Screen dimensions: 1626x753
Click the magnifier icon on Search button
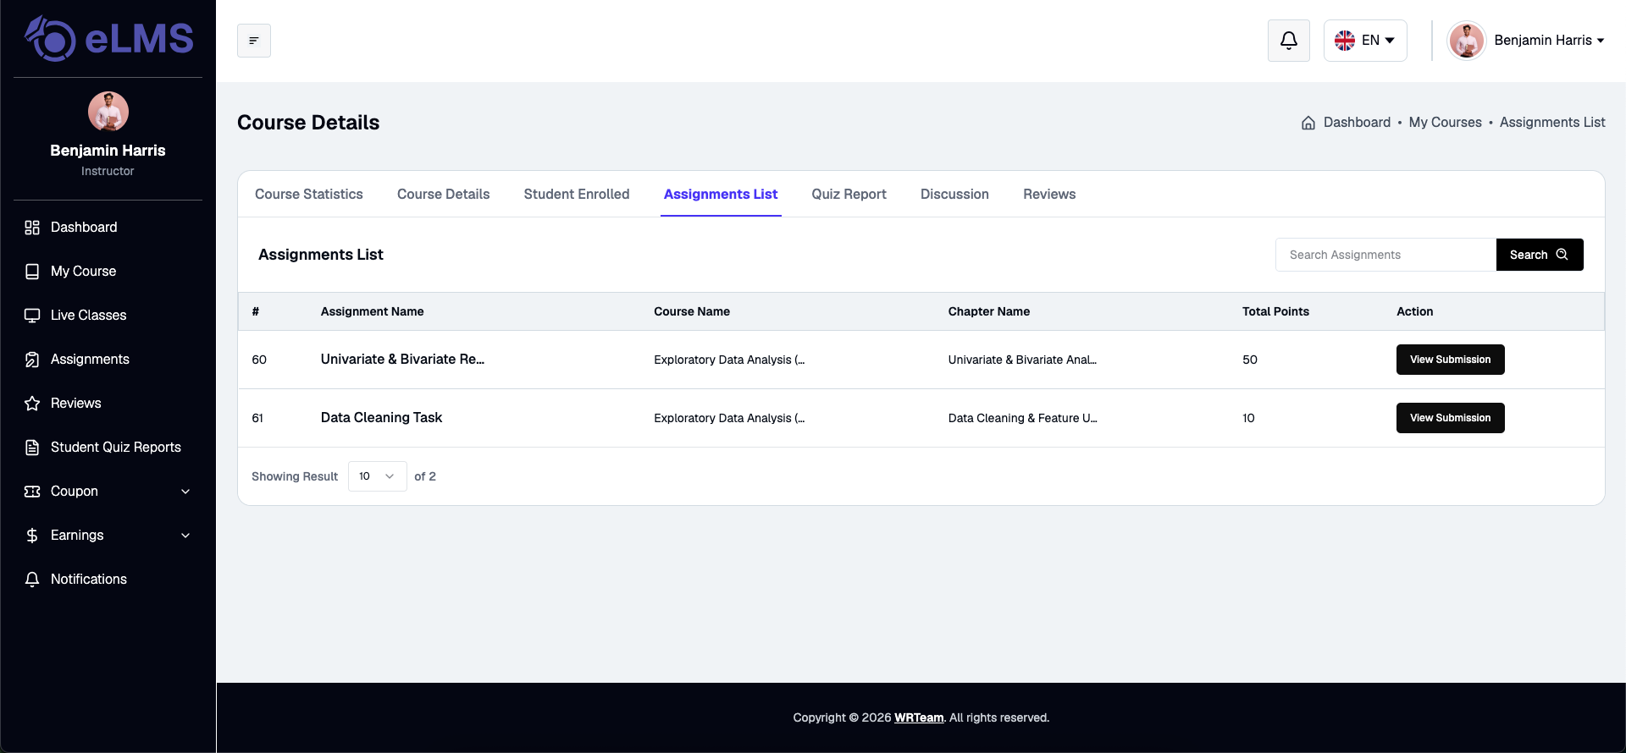1562,255
